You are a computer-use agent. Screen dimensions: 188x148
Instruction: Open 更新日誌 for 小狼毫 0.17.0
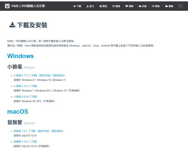pyautogui.click(x=45, y=75)
